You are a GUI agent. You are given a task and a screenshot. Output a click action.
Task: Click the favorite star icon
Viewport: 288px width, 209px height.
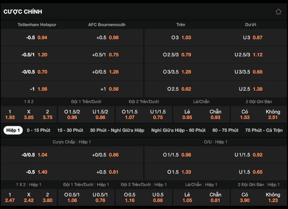coord(278,12)
